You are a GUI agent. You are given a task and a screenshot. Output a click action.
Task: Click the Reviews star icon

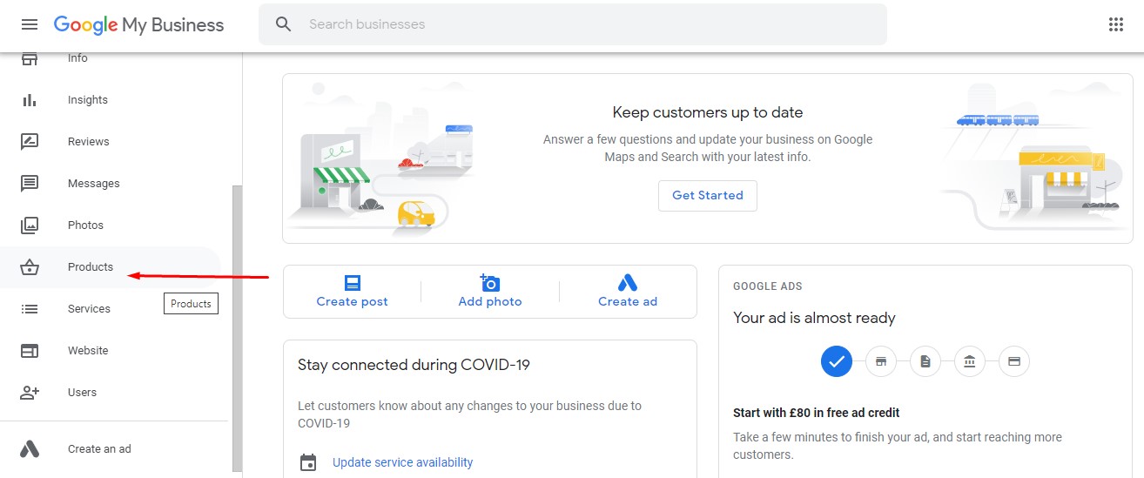click(30, 142)
